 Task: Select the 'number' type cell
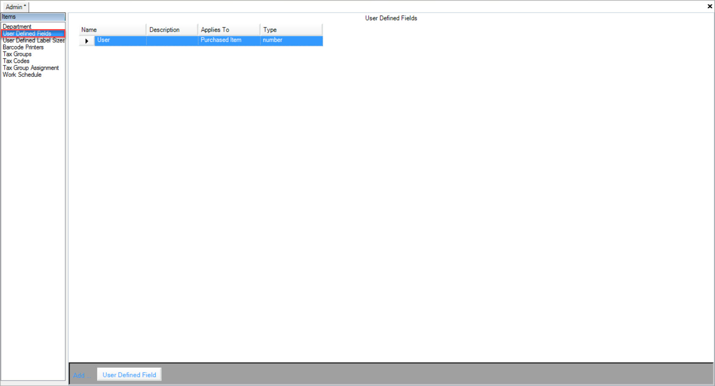[291, 41]
